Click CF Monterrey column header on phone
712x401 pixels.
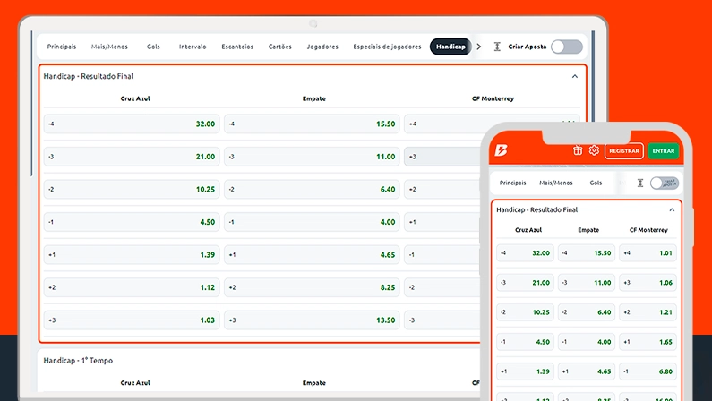(x=648, y=230)
